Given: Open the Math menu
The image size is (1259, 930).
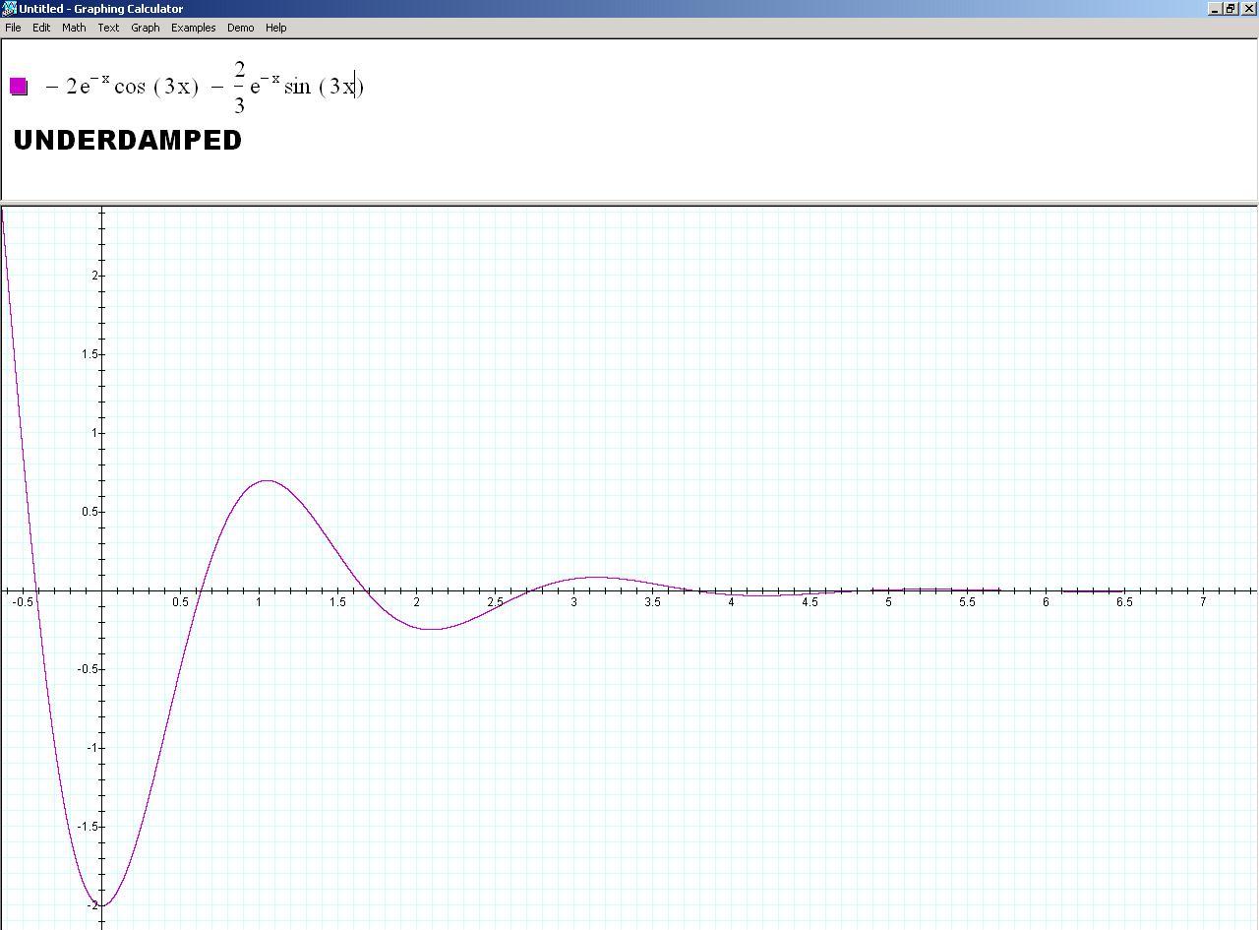Looking at the screenshot, I should (74, 28).
